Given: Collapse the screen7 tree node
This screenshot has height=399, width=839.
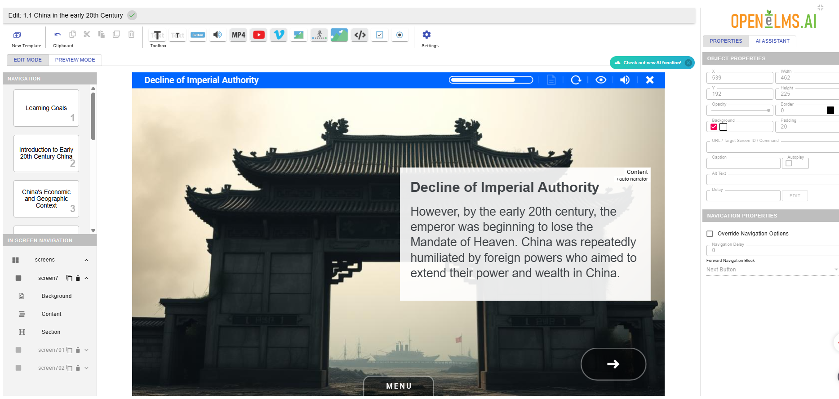Looking at the screenshot, I should point(87,278).
